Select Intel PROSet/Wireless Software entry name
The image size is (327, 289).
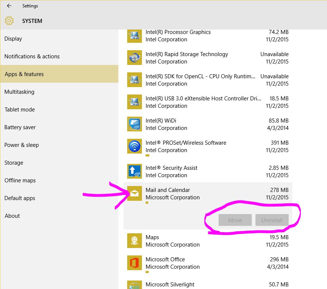pos(186,143)
